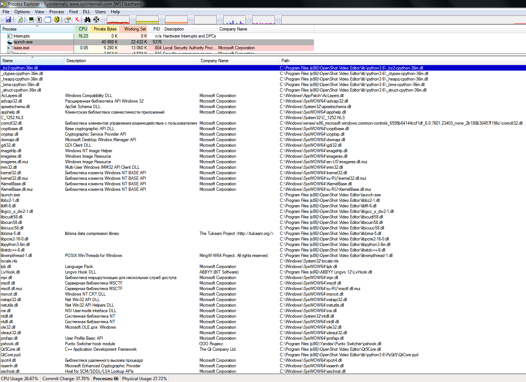Screen dimensions: 526x382
Task: Open the Options menu
Action: point(22,11)
